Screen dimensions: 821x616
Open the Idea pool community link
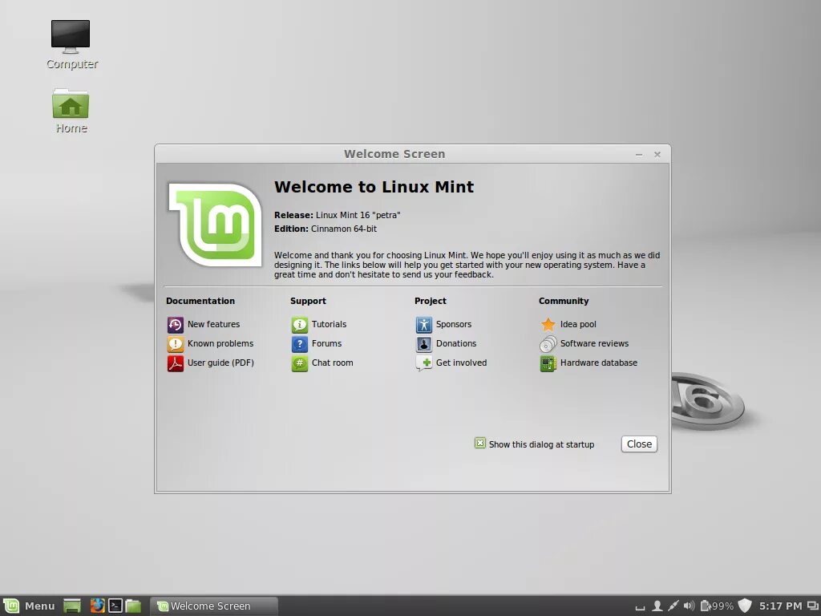coord(568,324)
